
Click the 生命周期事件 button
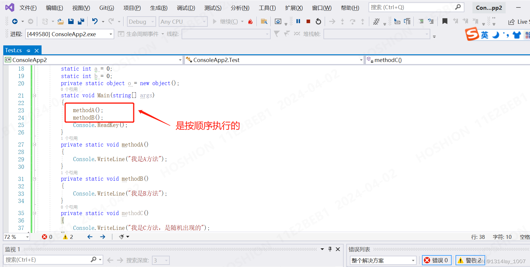(139, 34)
